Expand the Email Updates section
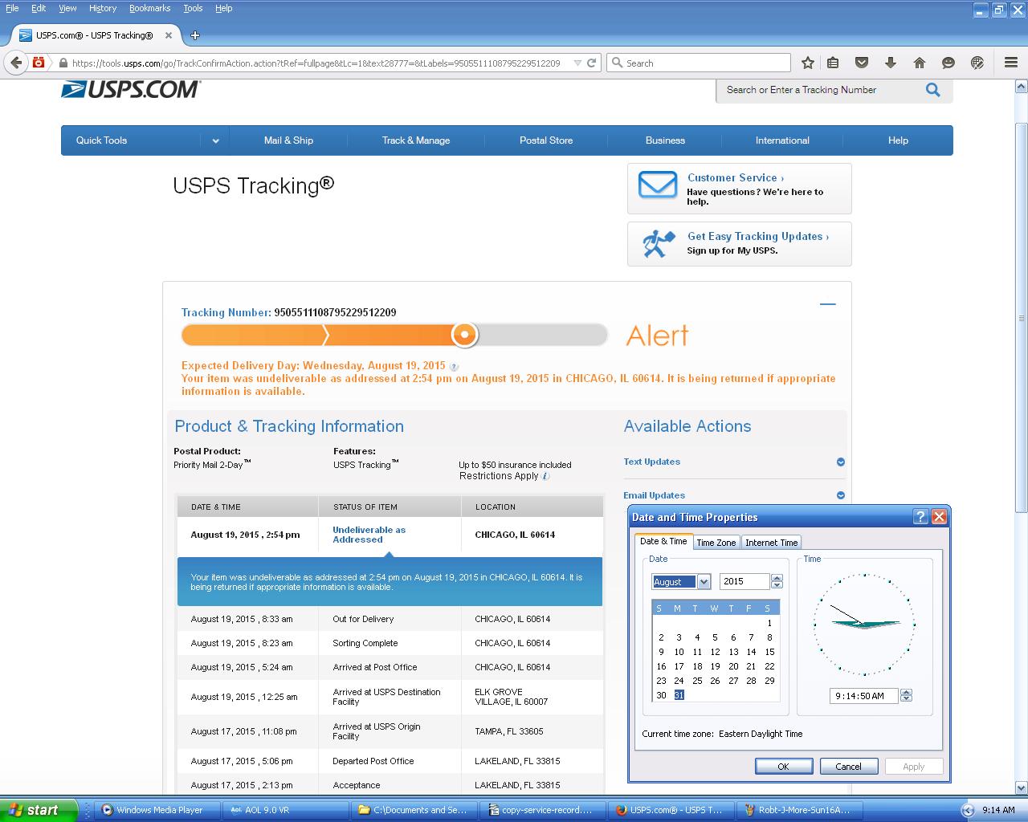Viewport: 1028px width, 822px height. (841, 495)
